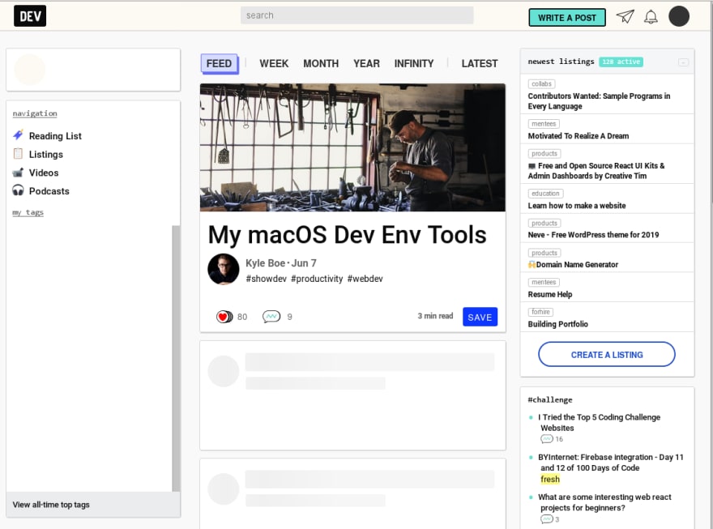Click the SAVE button on post
This screenshot has height=529, width=713.
pos(480,318)
